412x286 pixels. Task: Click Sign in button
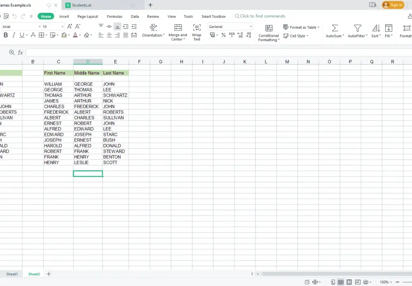(x=393, y=5)
